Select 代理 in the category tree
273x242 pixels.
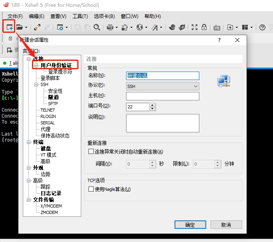(x=46, y=129)
